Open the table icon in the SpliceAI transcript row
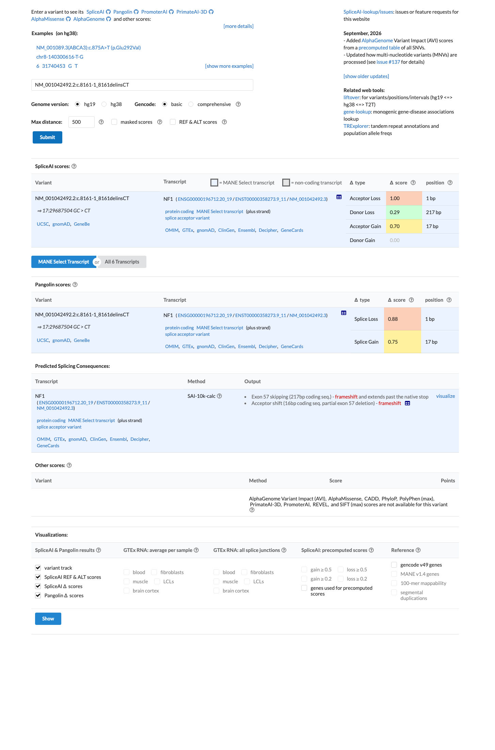Image resolution: width=495 pixels, height=750 pixels. pos(339,197)
